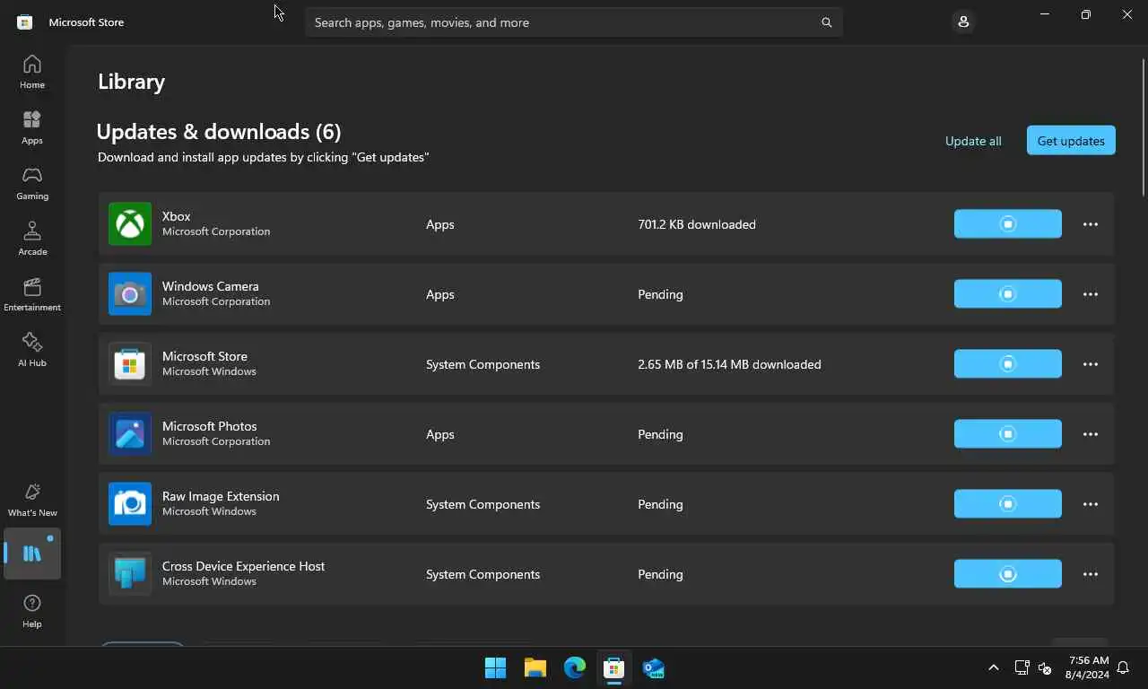Click the Cross Device Experience Host icon
The height and width of the screenshot is (689, 1148).
pyautogui.click(x=130, y=574)
